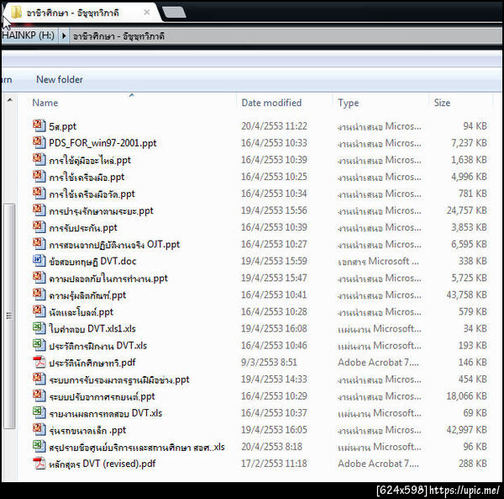
Task: Open a new tab next to the folder tab
Action: point(174,13)
